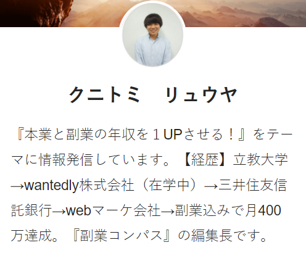Screen dimensions: 306x253
Task: Select リュウヤ in the profile heading
Action: pos(201,94)
